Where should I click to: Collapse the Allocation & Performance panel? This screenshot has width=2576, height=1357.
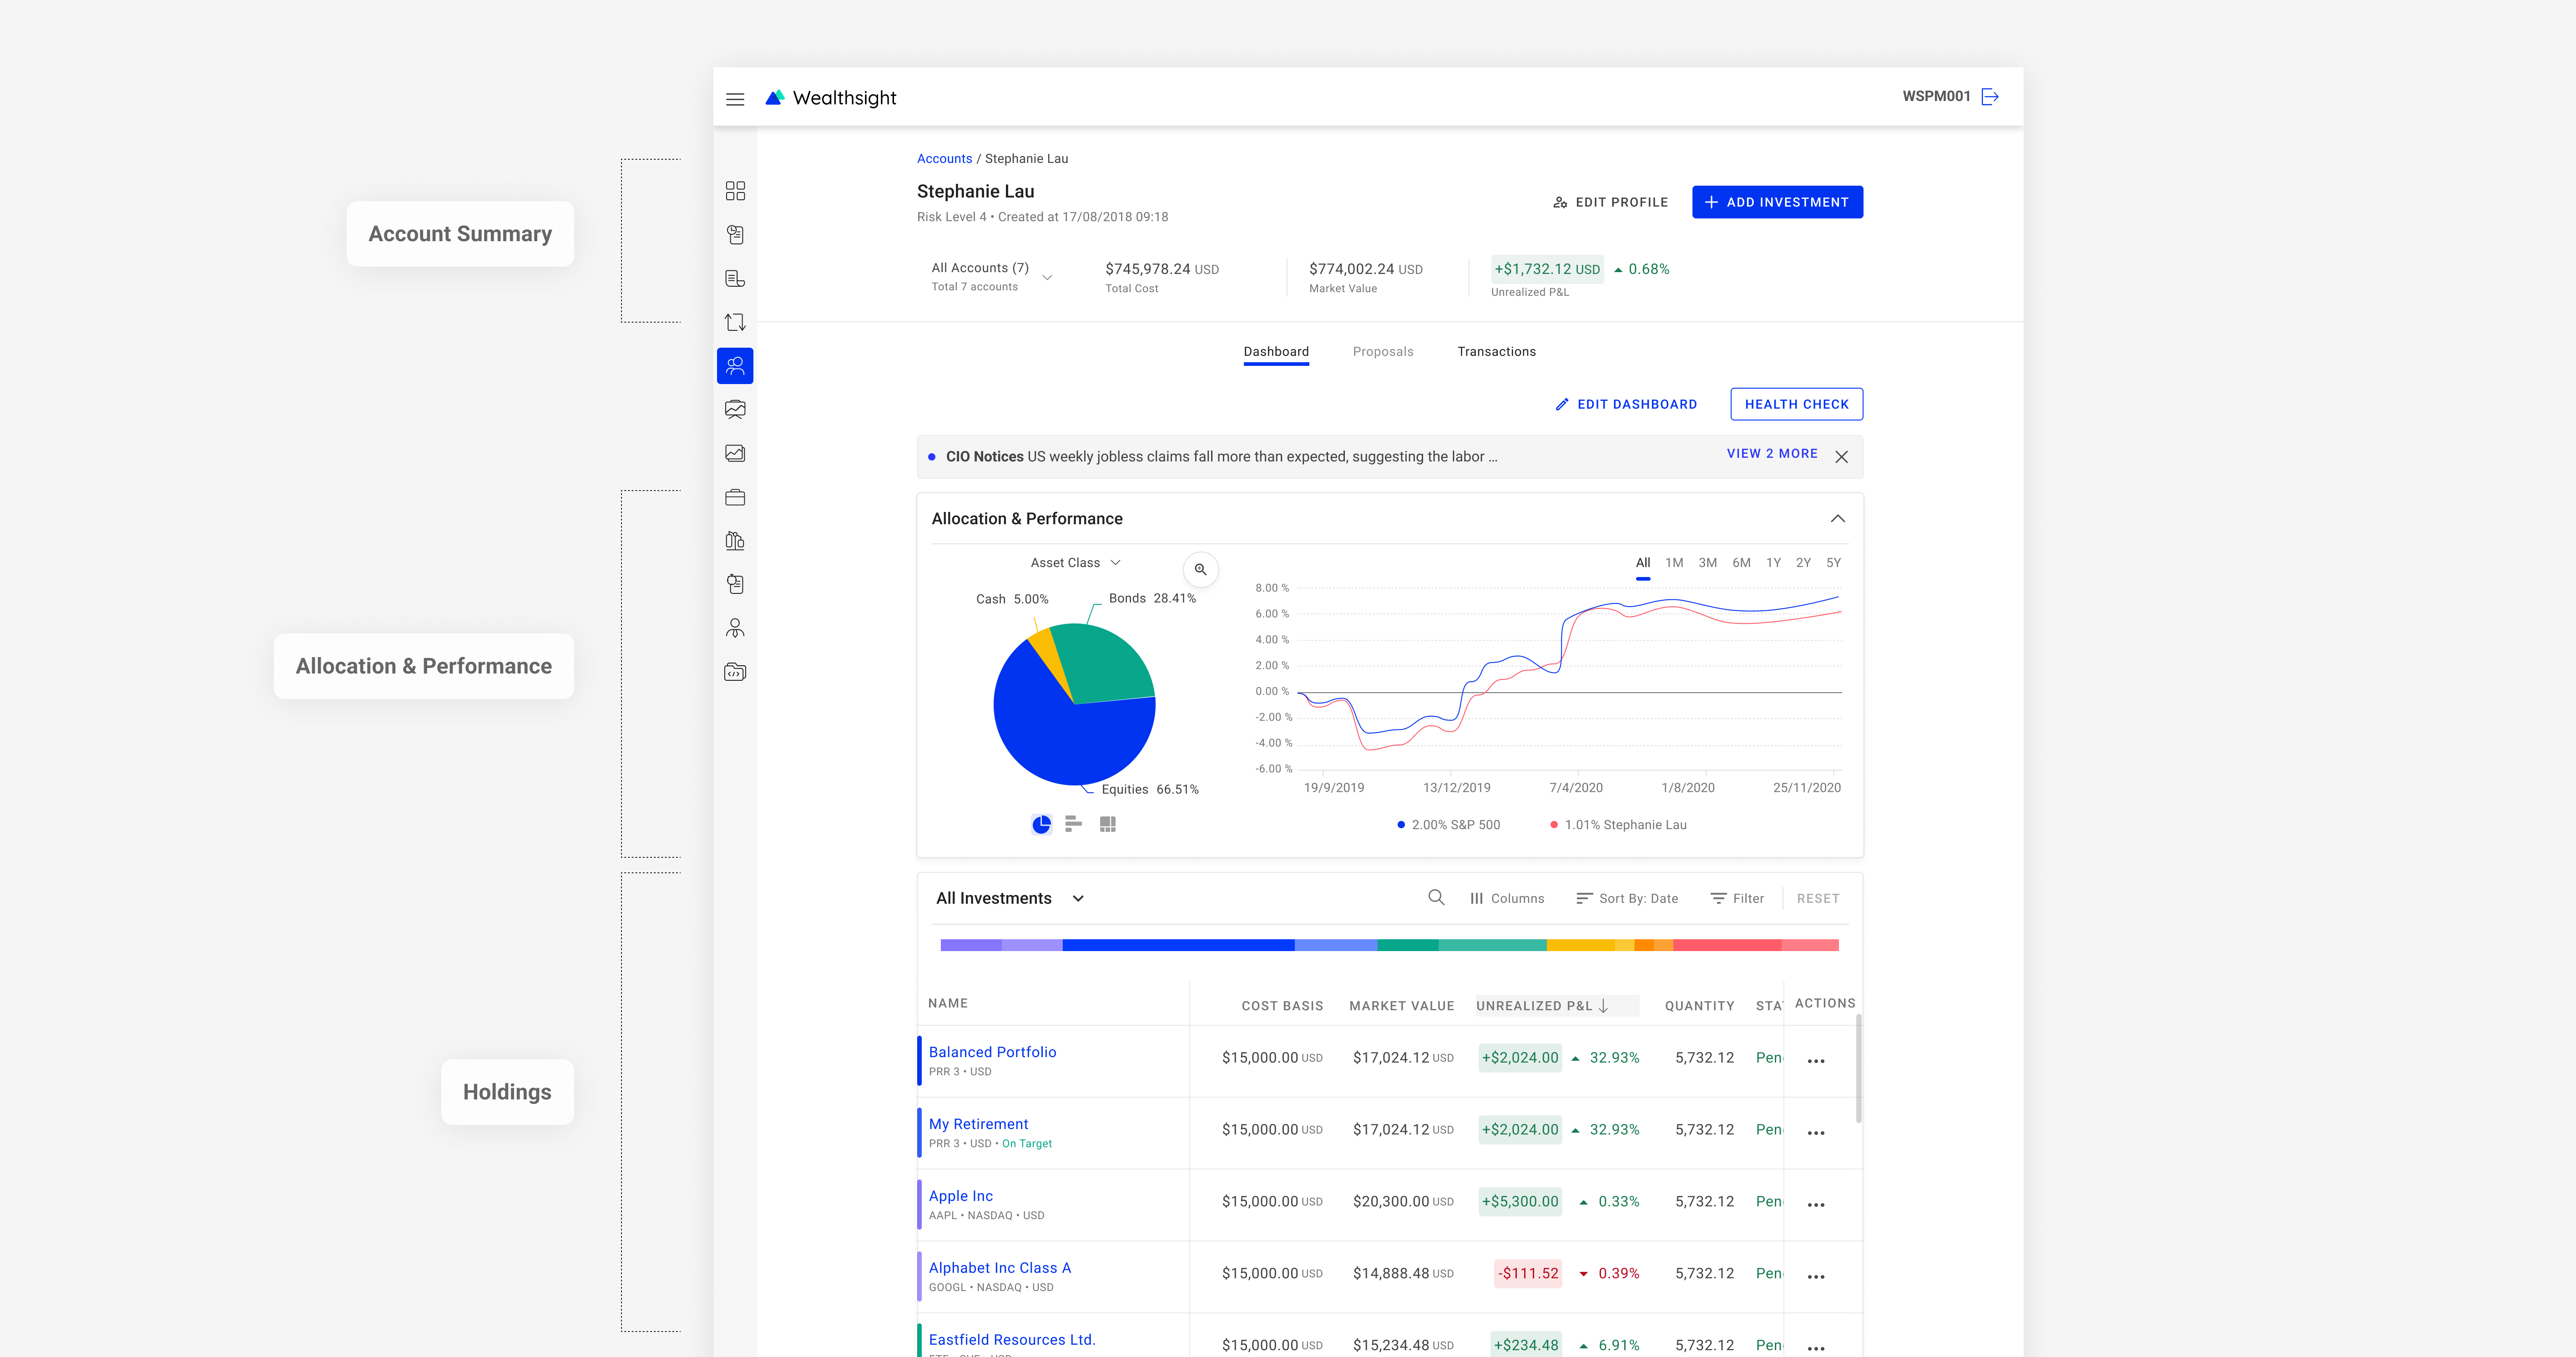(x=1837, y=519)
